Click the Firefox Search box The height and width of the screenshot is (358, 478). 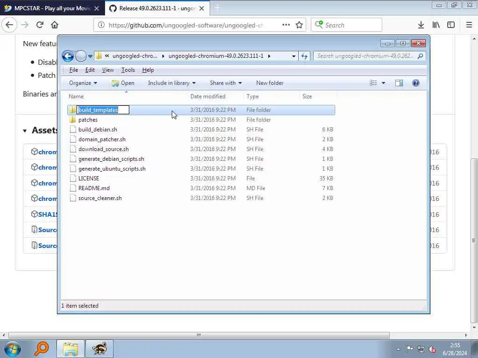click(x=346, y=25)
